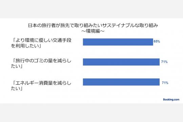Click the left end of the top bar
Screen dimensions: 183x122
(84, 42)
